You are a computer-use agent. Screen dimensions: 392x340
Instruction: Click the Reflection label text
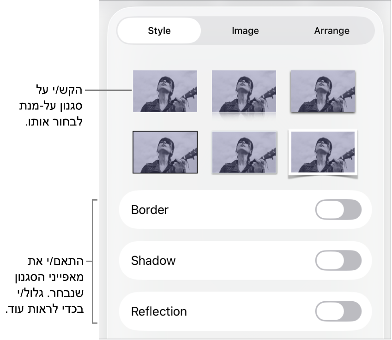pyautogui.click(x=159, y=311)
